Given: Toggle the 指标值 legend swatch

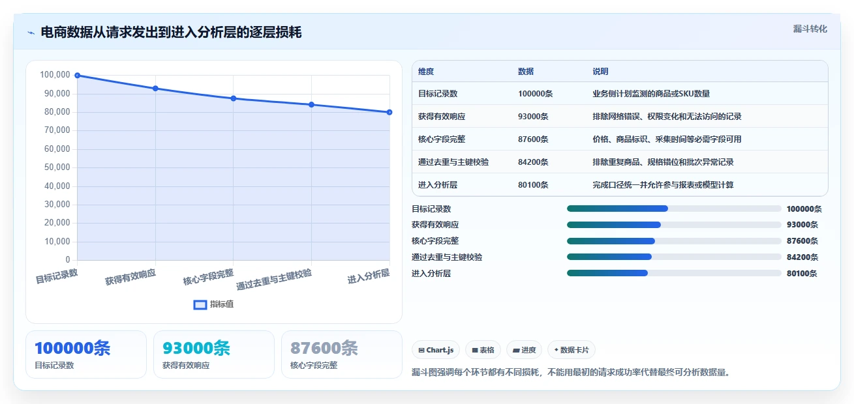Looking at the screenshot, I should 200,304.
